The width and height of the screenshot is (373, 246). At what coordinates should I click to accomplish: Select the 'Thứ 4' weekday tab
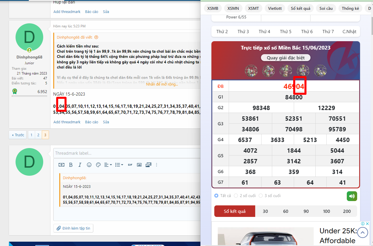pos(264,32)
